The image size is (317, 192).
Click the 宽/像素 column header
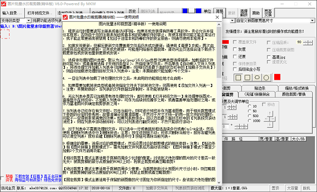266,139
